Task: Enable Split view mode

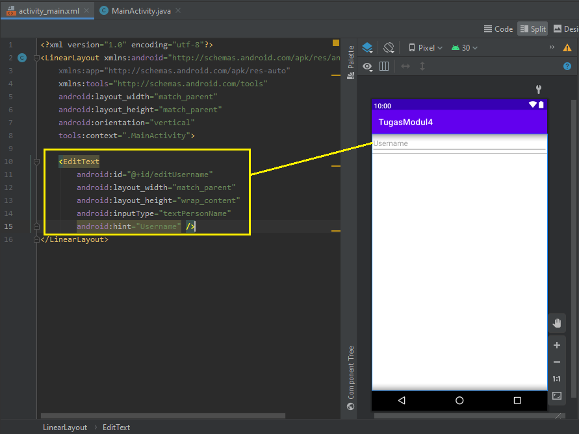Action: pyautogui.click(x=532, y=29)
